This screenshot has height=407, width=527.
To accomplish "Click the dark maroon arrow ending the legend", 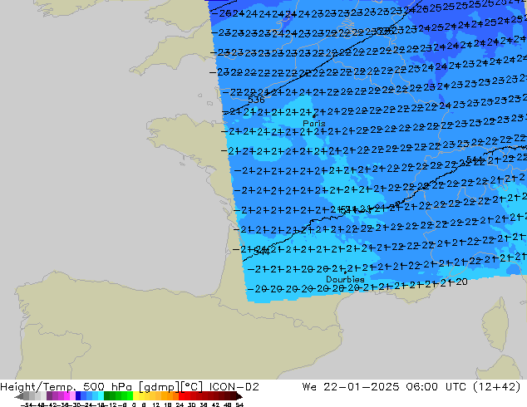I will click(x=239, y=396).
